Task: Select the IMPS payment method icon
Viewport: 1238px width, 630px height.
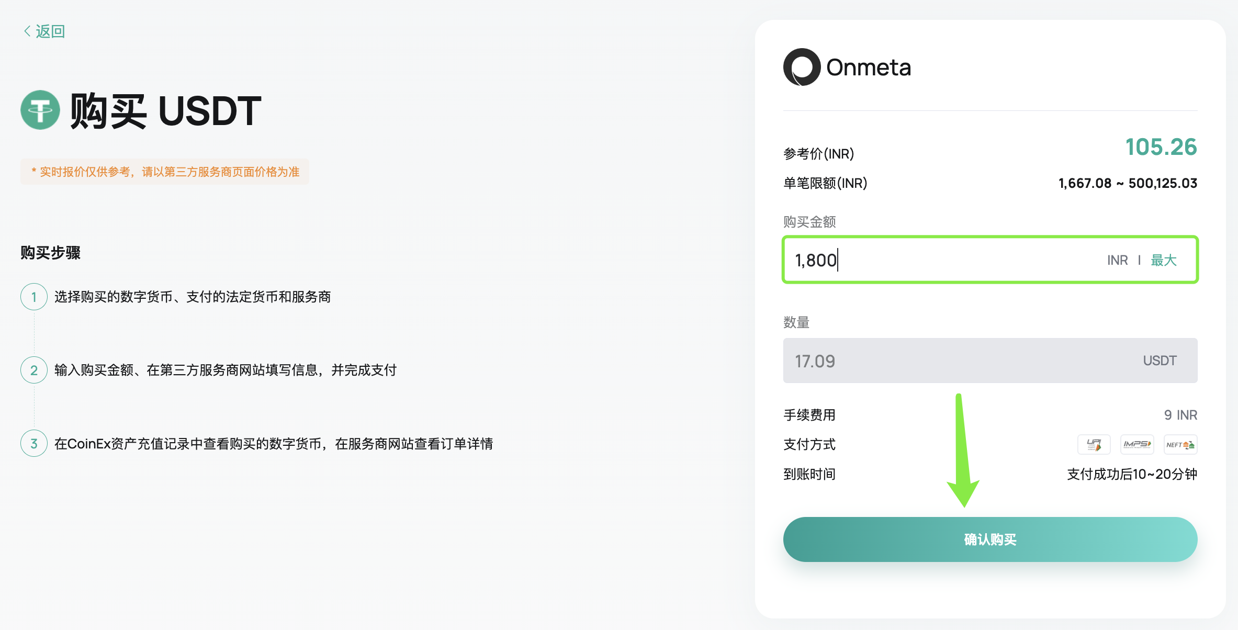Action: coord(1137,444)
